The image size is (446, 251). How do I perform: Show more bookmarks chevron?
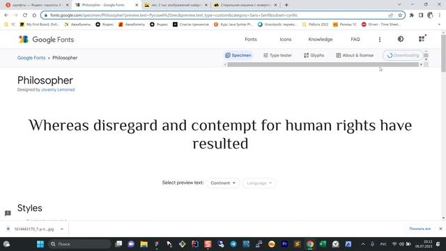[440, 24]
